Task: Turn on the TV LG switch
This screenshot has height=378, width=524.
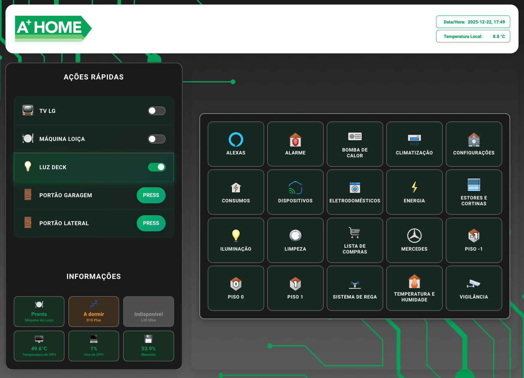Action: [x=157, y=111]
